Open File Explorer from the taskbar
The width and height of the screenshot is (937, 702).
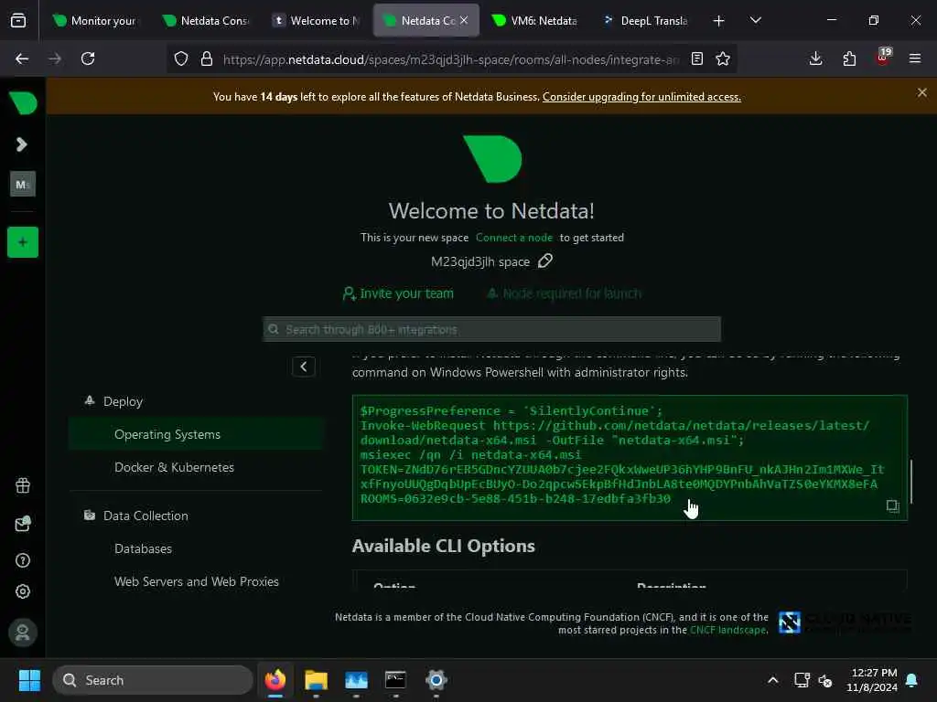pos(316,680)
